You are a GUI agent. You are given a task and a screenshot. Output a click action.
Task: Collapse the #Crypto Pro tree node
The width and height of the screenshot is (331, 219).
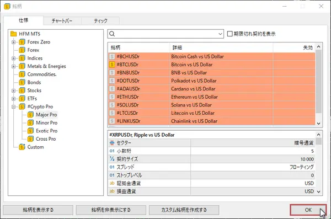[x=13, y=106]
